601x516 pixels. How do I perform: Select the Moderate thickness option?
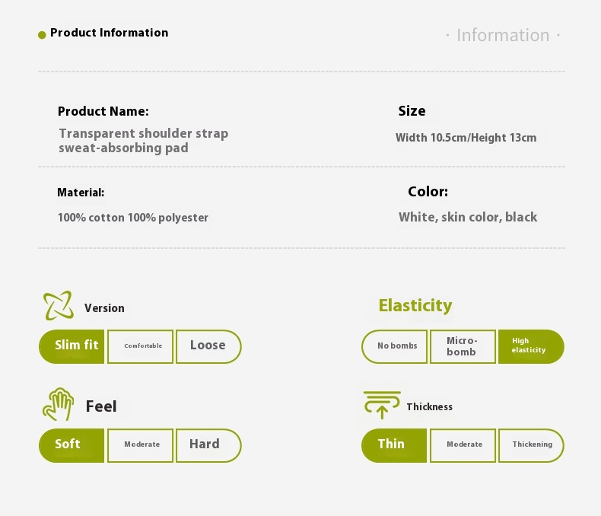pyautogui.click(x=463, y=445)
